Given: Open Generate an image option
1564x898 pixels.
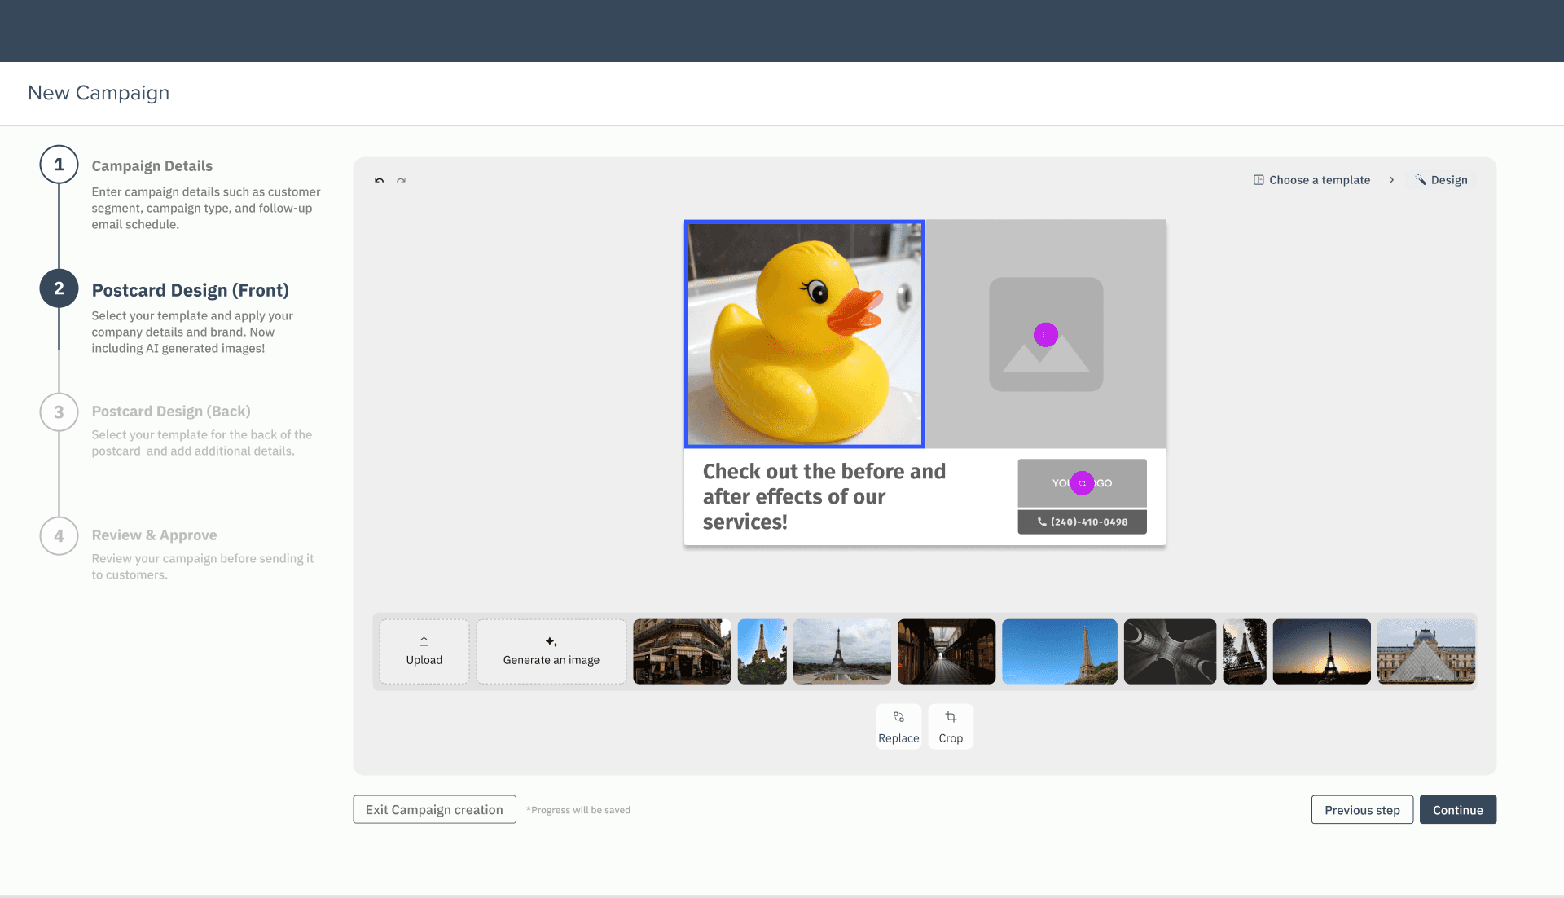Looking at the screenshot, I should click(x=551, y=651).
